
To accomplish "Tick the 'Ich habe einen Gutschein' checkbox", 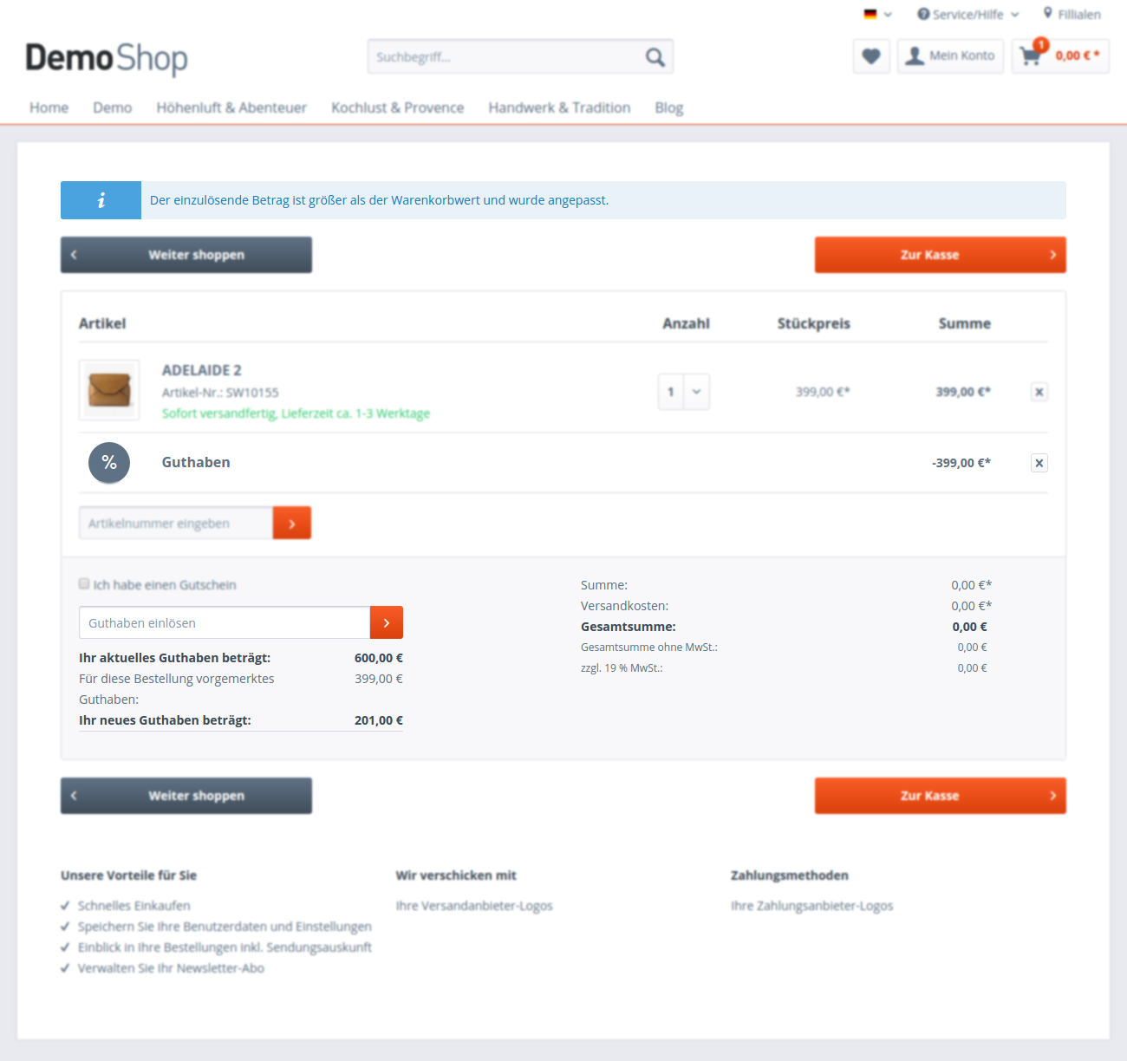I will pyautogui.click(x=84, y=584).
